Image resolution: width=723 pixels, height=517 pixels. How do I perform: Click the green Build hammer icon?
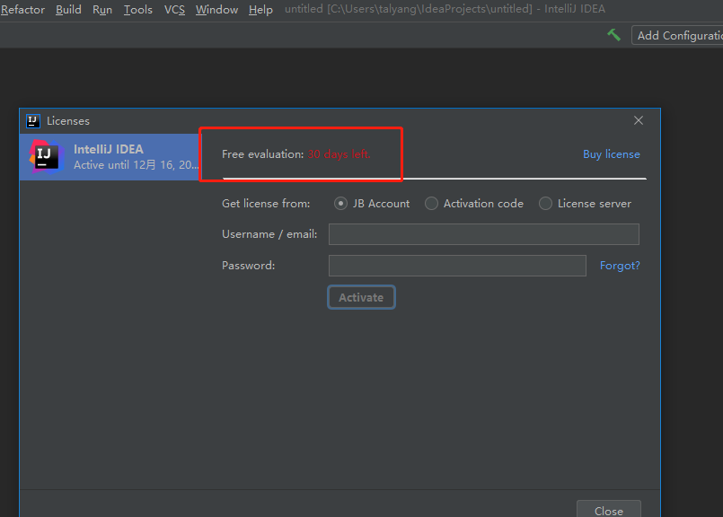coord(613,35)
